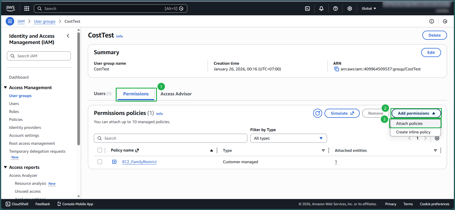Open the help question mark icon

[x=336, y=9]
